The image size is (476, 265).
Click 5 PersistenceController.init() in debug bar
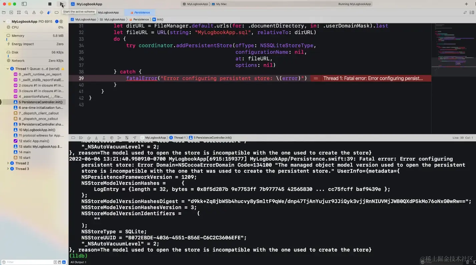210,138
